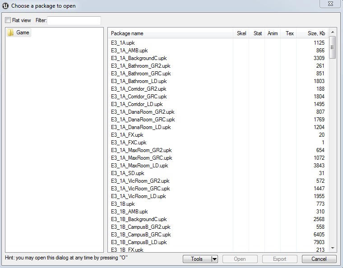
Task: Sort by Stat column header
Action: point(257,33)
